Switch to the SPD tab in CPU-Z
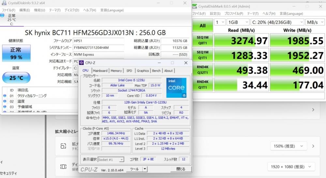Viewport: 326px width, 178px height. tap(129, 71)
